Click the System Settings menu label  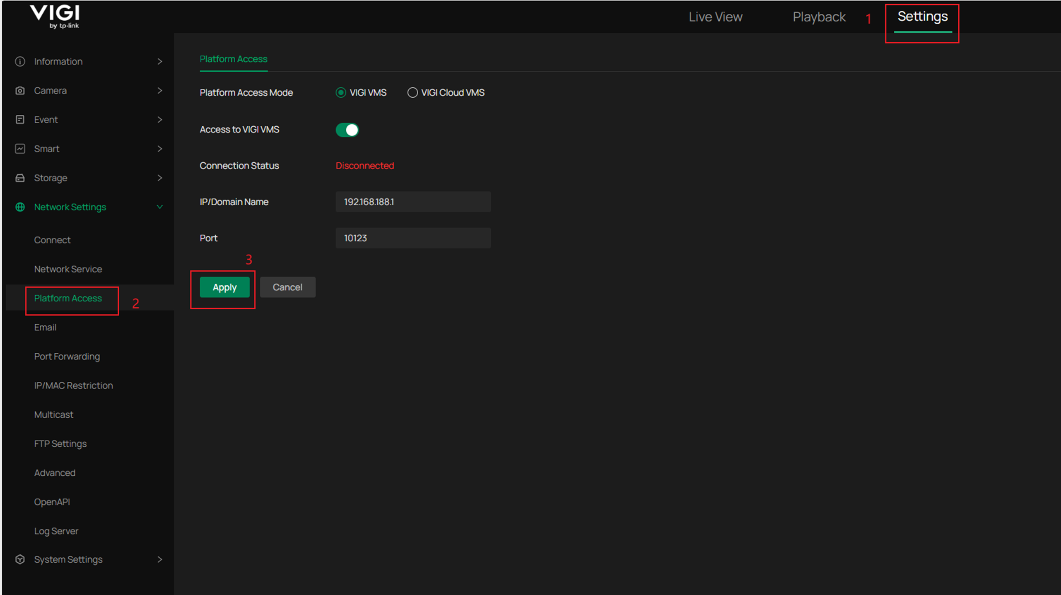(68, 559)
